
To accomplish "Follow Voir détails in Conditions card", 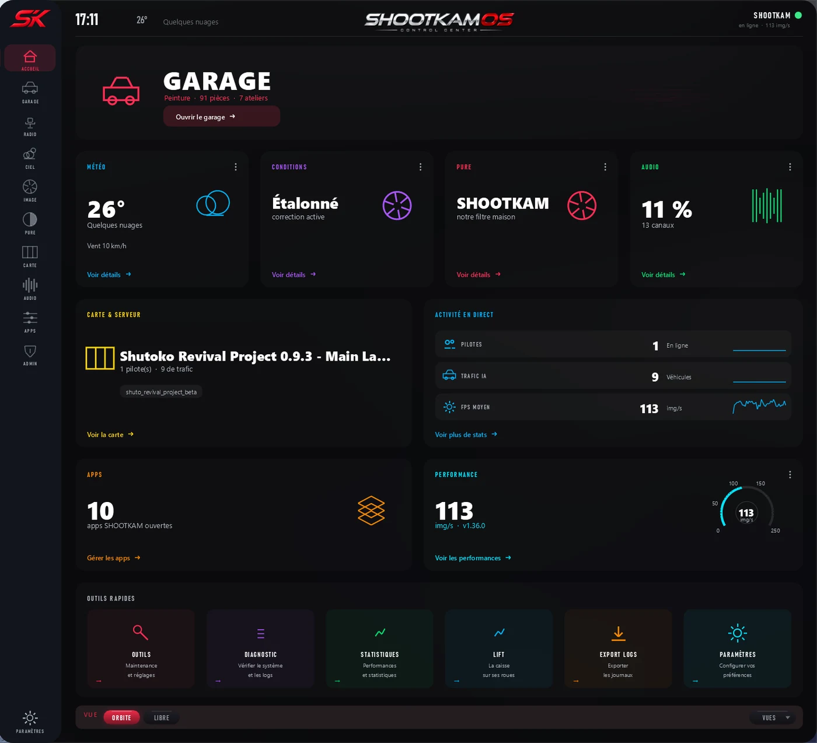I will tap(294, 274).
